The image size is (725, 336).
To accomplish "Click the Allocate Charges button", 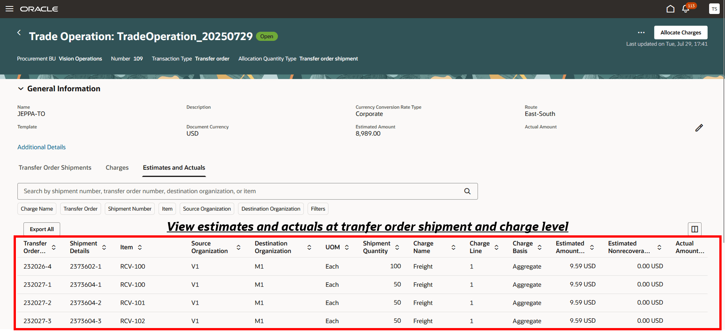I will pos(681,33).
